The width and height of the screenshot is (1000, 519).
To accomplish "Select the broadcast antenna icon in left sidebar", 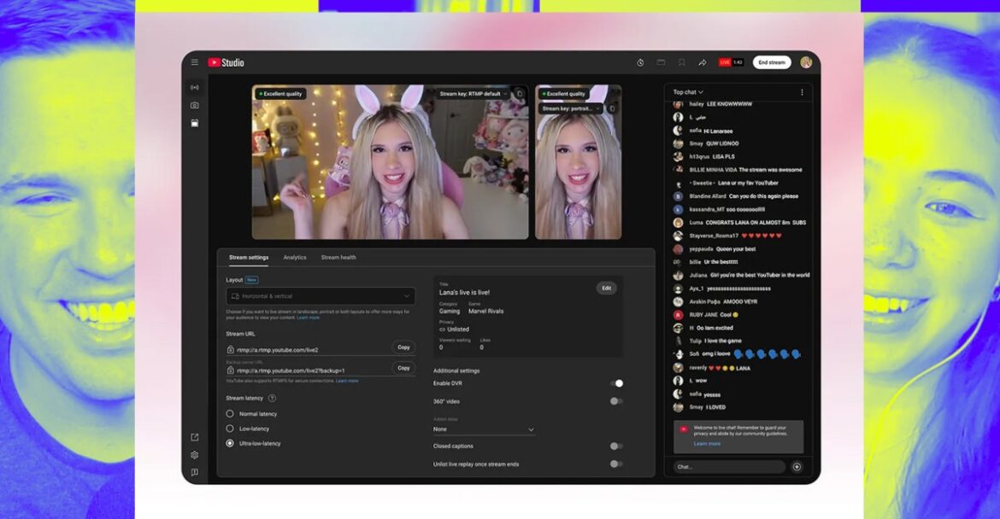I will 195,88.
